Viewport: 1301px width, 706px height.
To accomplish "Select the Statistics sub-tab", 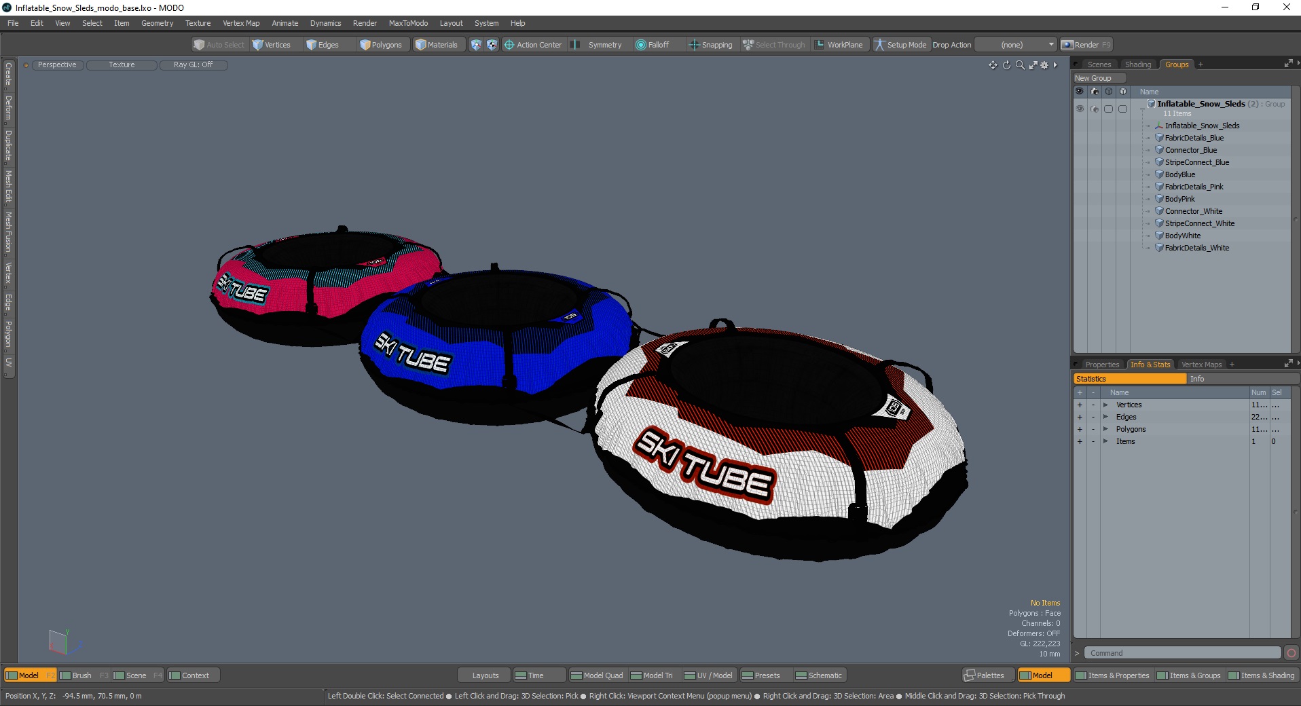I will (1129, 379).
